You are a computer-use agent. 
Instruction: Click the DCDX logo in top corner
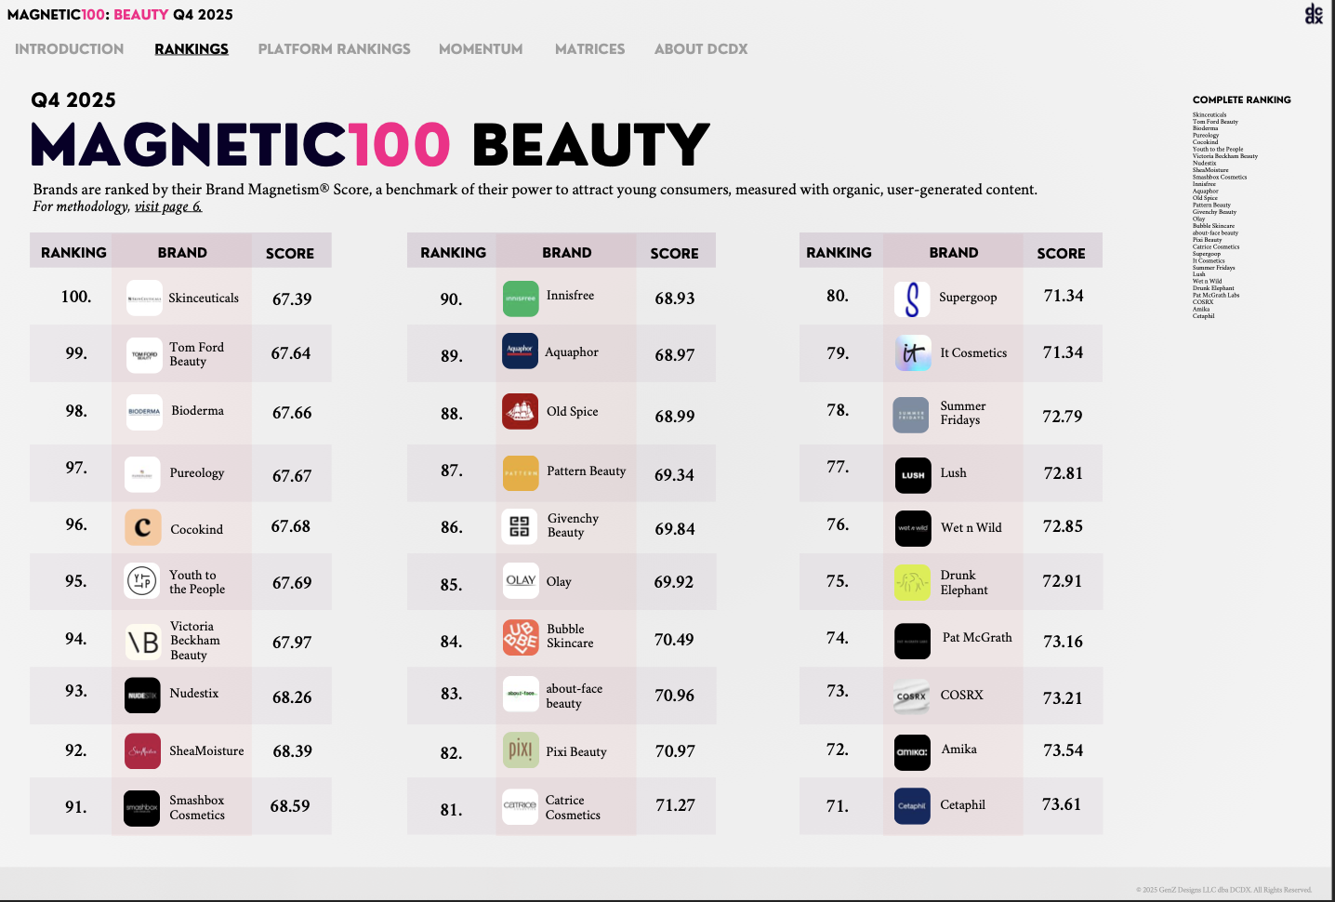click(1314, 14)
